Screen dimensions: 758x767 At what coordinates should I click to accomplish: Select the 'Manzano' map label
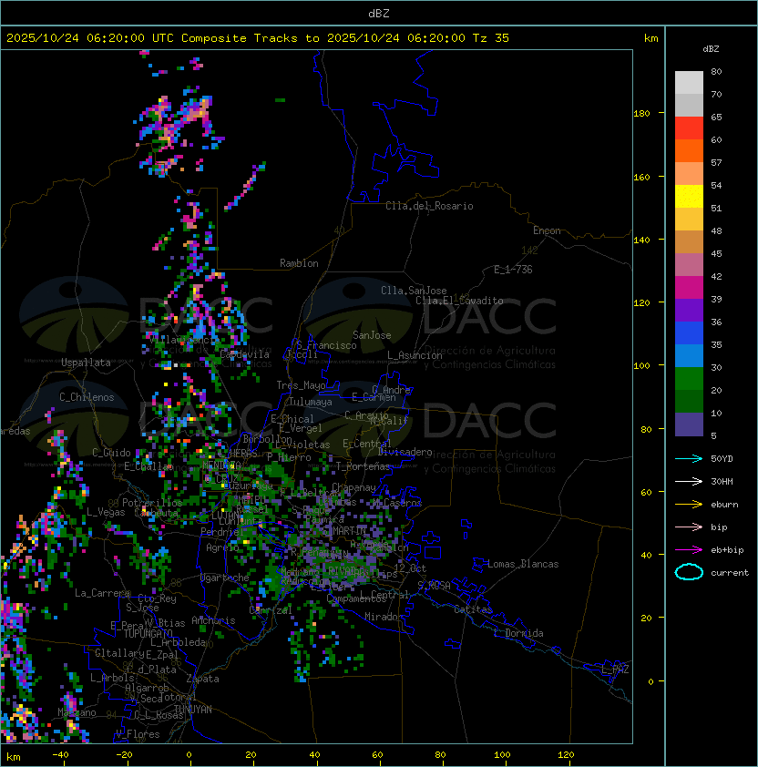point(77,712)
